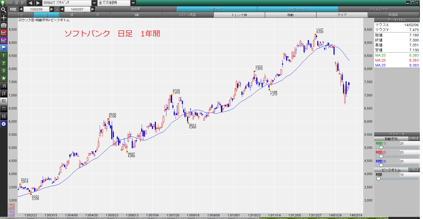The image size is (423, 219).
Task: Click the Hot button
Action: pos(10,3)
